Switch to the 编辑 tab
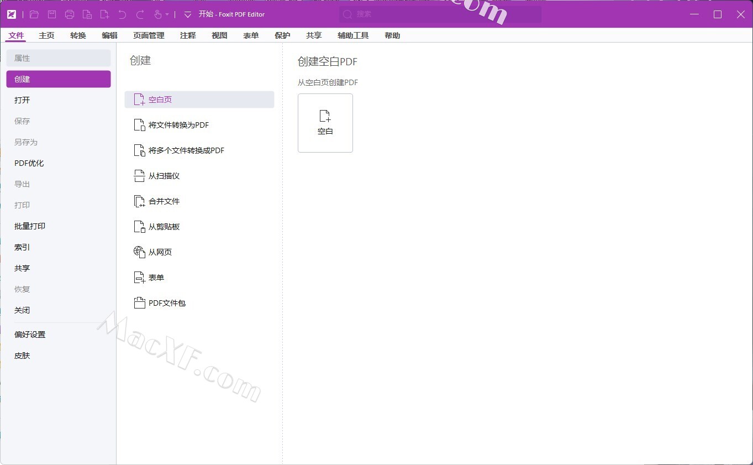This screenshot has width=753, height=465. (x=109, y=35)
